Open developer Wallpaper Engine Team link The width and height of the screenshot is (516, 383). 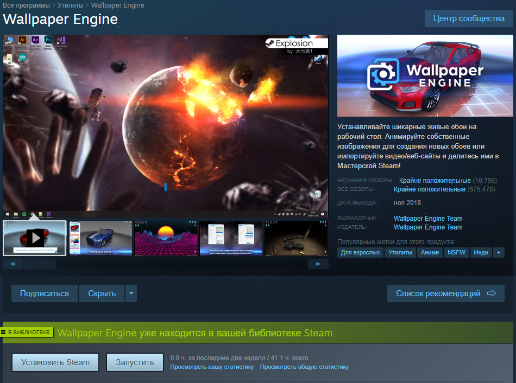[x=428, y=219]
